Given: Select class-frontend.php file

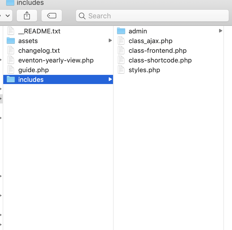Looking at the screenshot, I should click(x=157, y=50).
